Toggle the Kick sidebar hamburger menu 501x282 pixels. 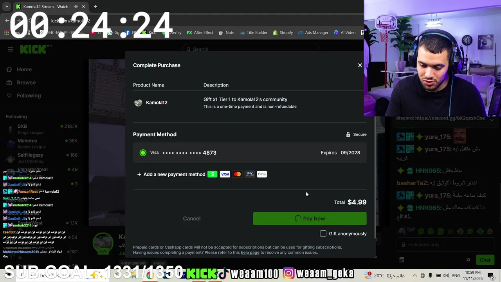[x=10, y=49]
